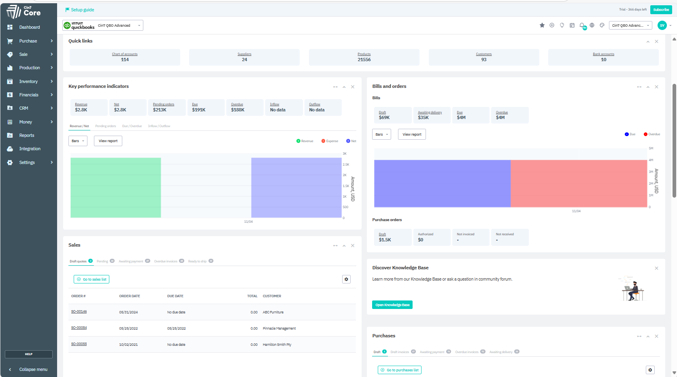Screen dimensions: 677x377
Task: Open the calendar icon in top bar
Action: click(572, 25)
